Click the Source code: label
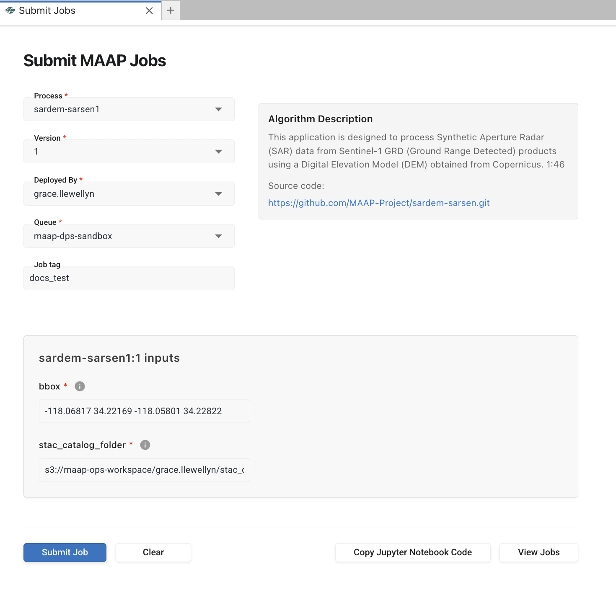The image size is (616, 598). (296, 186)
